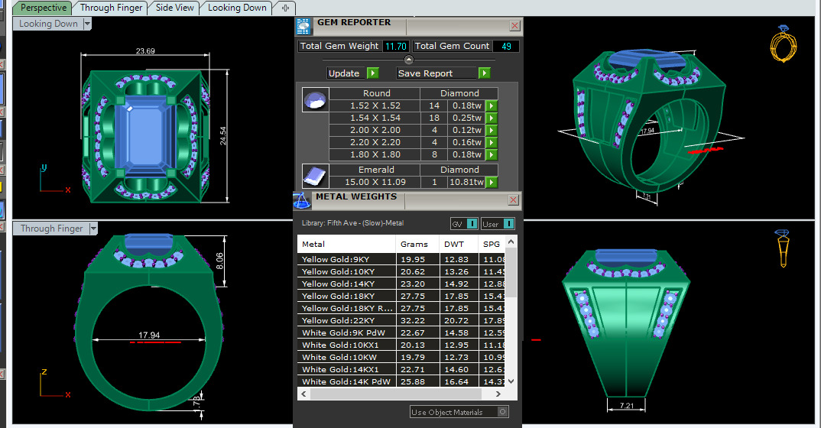Switch to the Looking Down tab
Screen dimensions: 821x428
237,8
